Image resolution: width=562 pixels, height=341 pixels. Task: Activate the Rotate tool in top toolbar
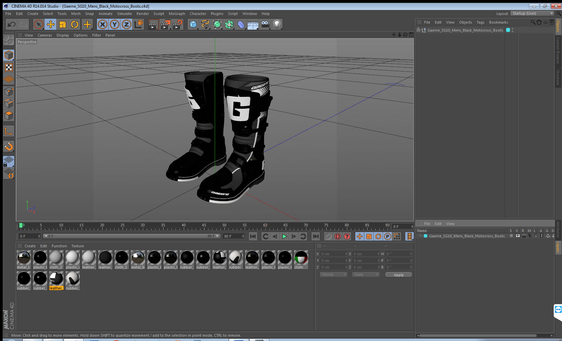[75, 24]
